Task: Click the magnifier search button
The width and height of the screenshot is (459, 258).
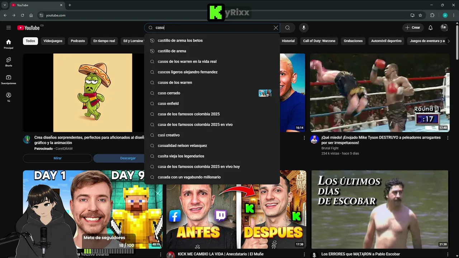Action: tap(288, 28)
